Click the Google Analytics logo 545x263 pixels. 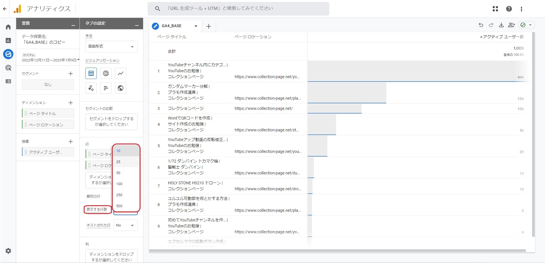point(17,9)
